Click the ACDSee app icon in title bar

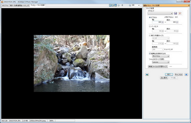(2, 2)
